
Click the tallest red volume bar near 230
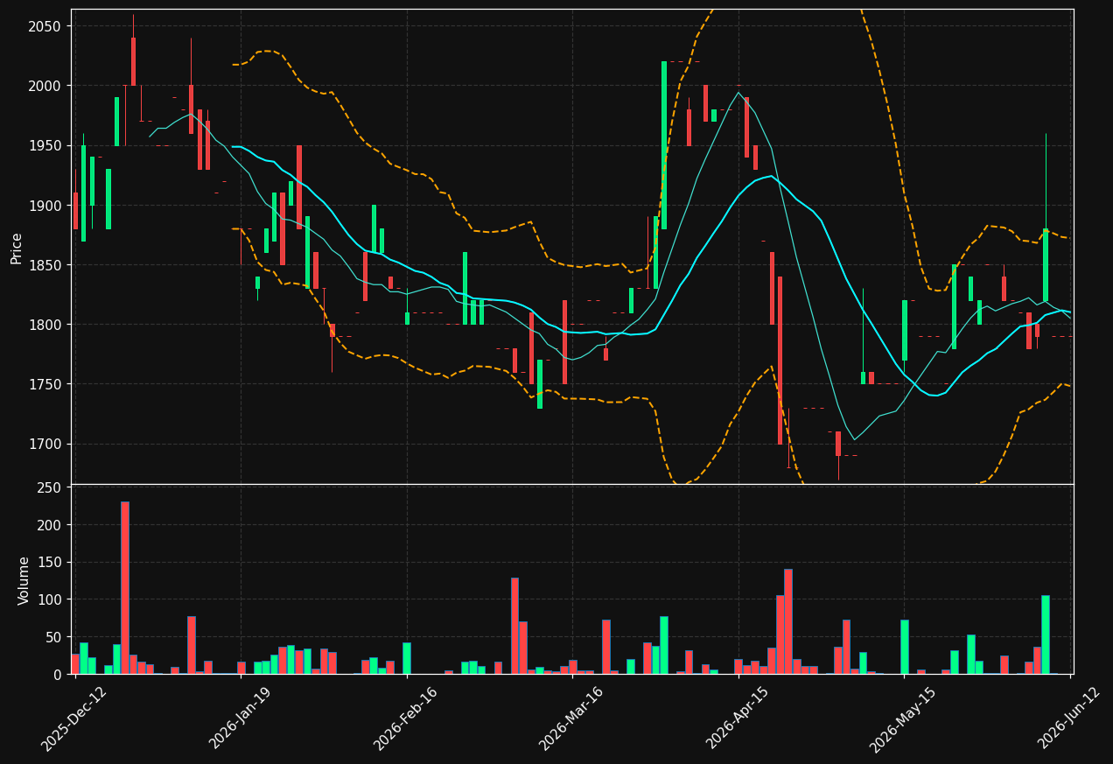click(x=125, y=588)
